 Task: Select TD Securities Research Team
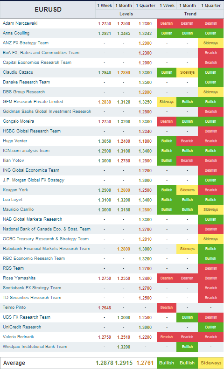pyautogui.click(x=32, y=298)
